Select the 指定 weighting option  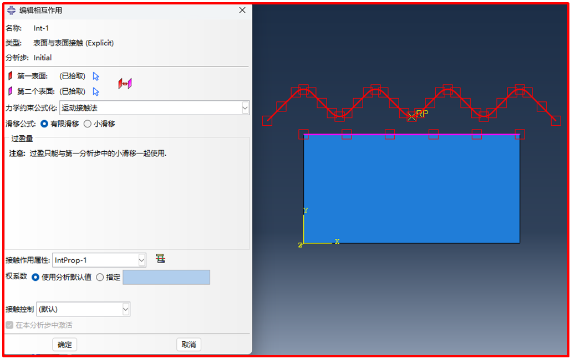[x=100, y=277]
